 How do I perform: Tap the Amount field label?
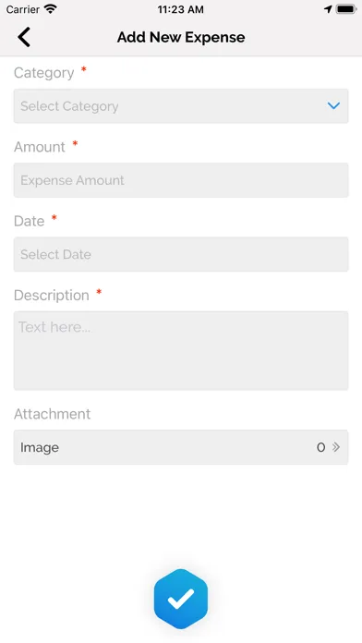pos(40,147)
